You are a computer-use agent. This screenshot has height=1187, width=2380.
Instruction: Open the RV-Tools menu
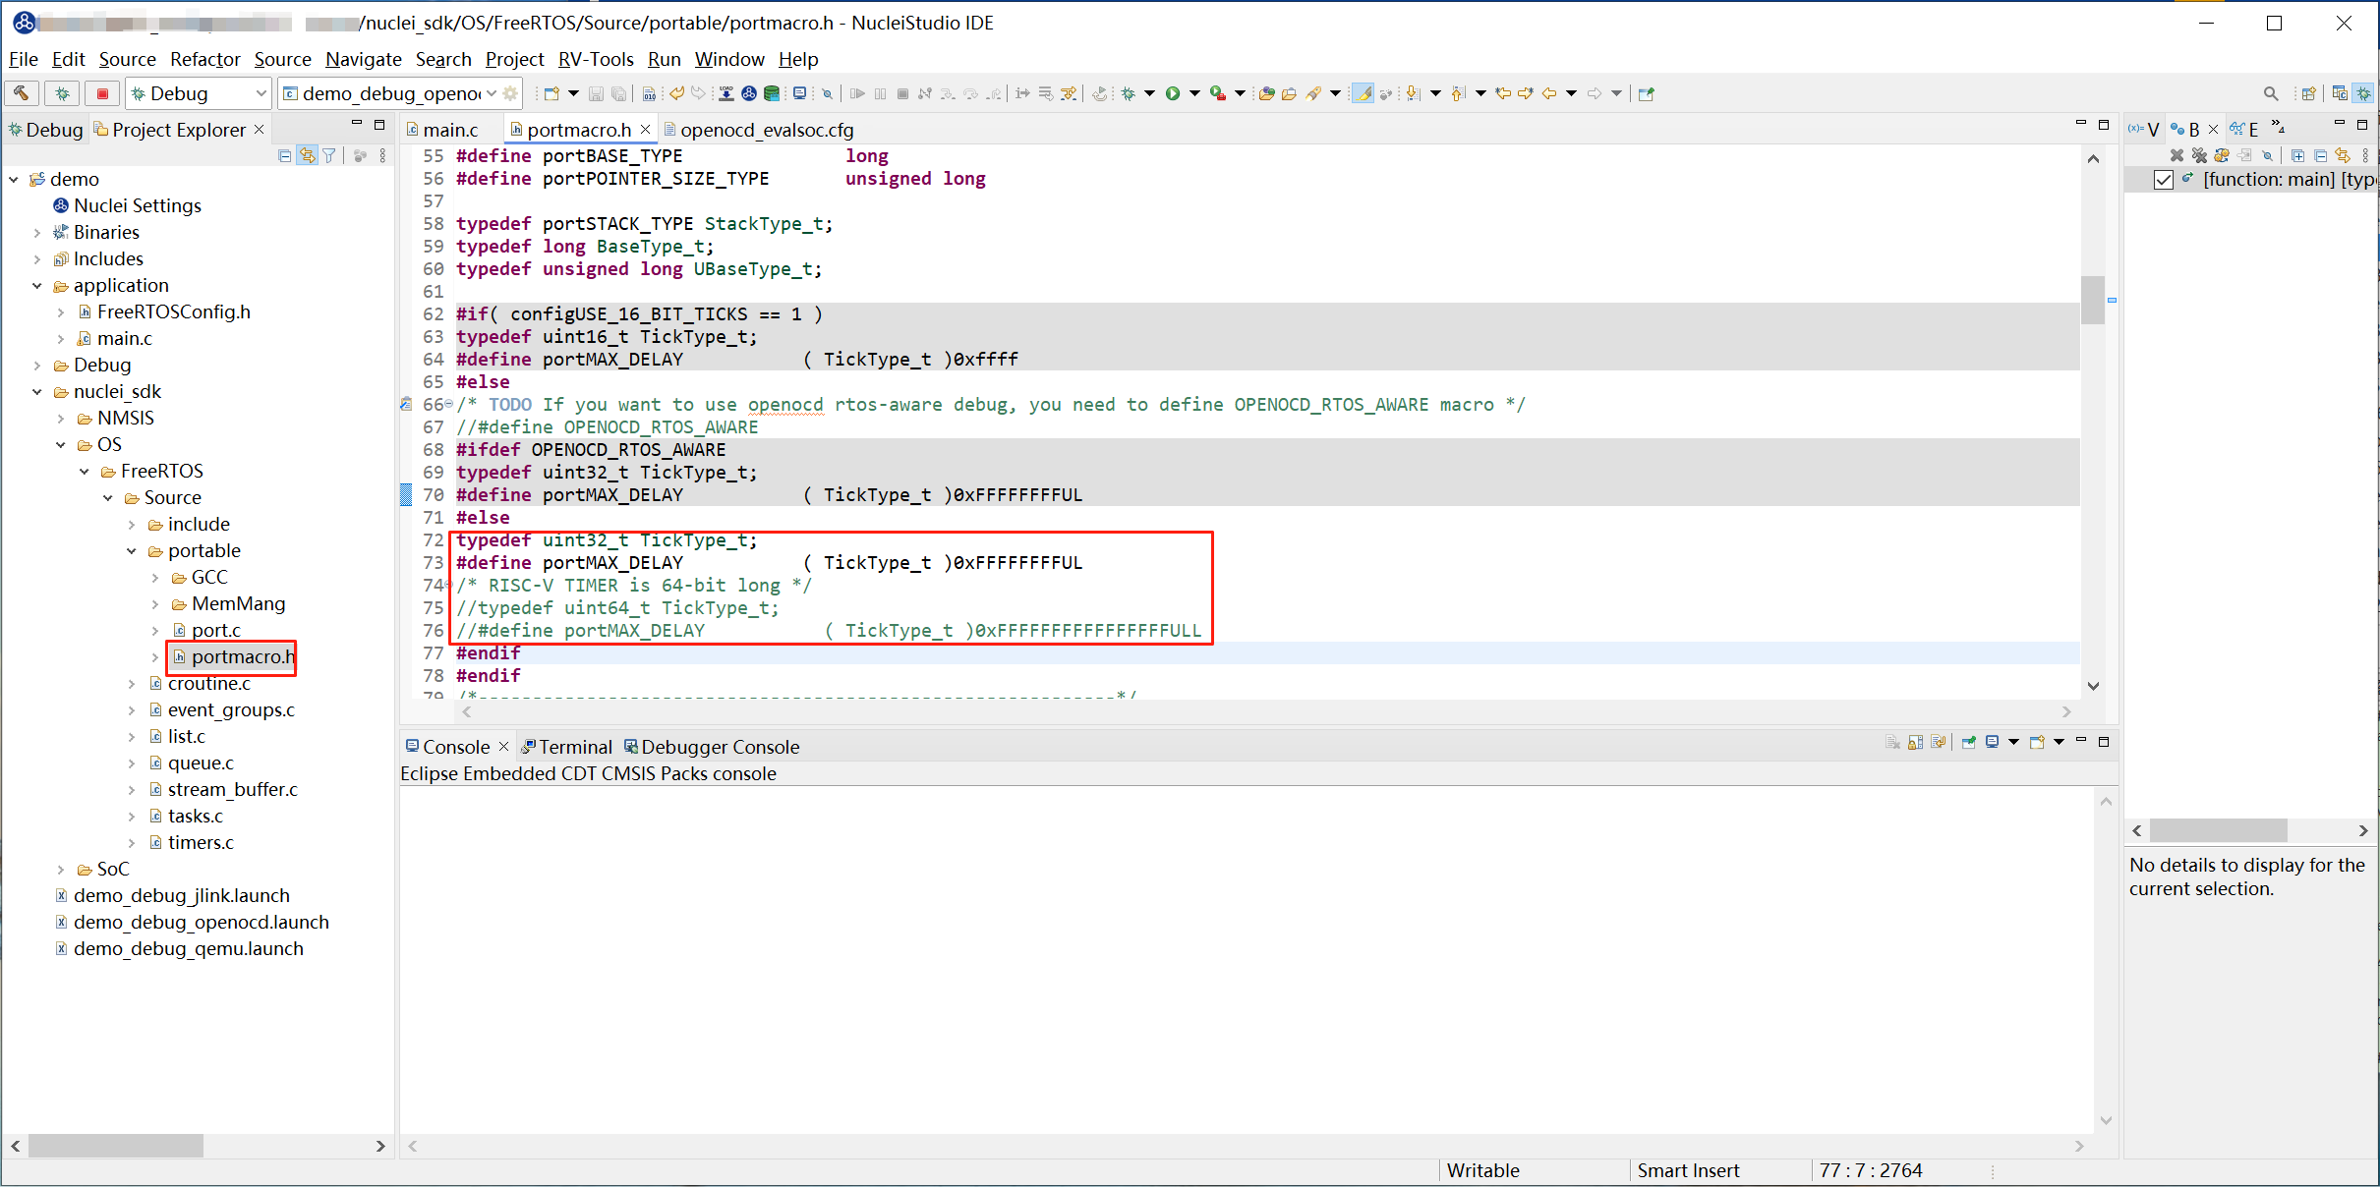(596, 59)
